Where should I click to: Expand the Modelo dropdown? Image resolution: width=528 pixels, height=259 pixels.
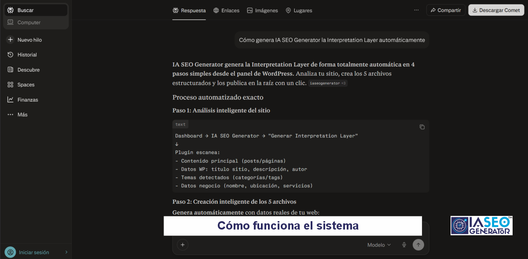click(x=379, y=245)
